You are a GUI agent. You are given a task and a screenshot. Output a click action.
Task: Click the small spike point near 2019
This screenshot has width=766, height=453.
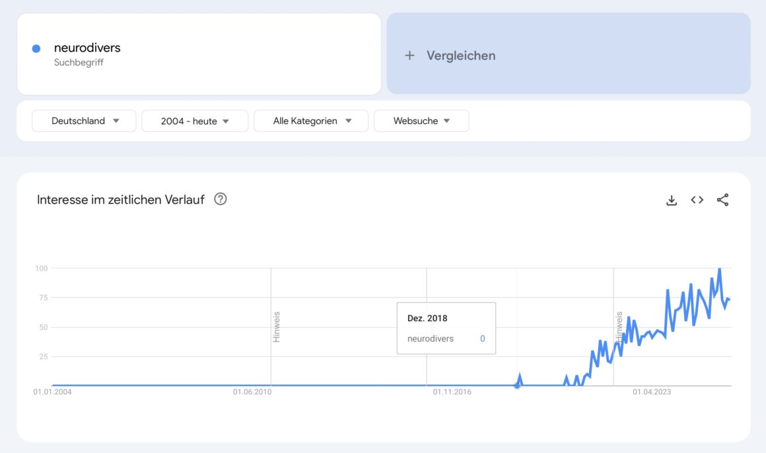click(520, 377)
